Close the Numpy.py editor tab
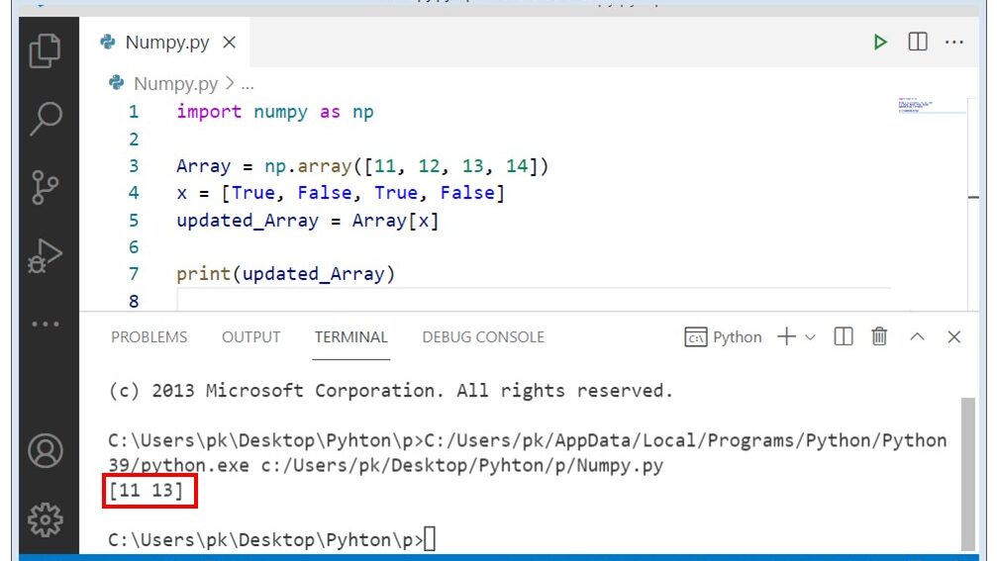Screen dimensions: 997x561 pos(229,43)
